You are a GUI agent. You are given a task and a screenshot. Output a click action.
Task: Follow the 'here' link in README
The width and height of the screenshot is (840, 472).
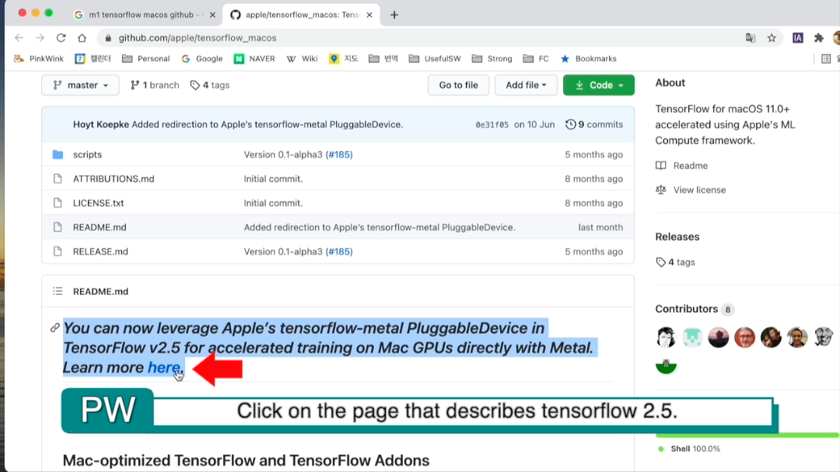pos(163,368)
